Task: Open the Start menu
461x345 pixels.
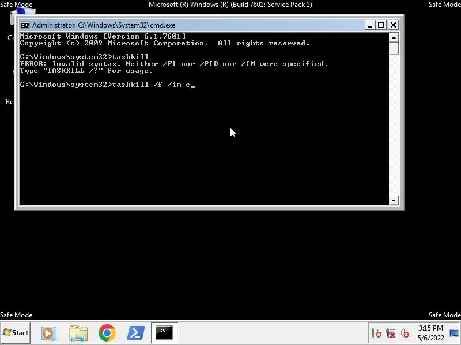Action: click(16, 333)
